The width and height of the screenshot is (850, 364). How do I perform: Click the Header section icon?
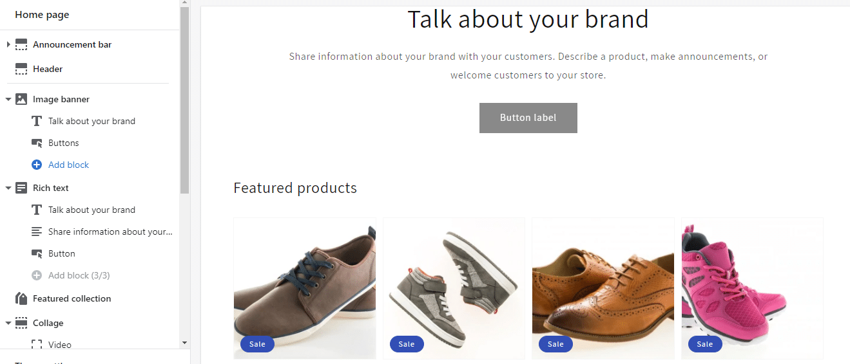click(21, 69)
